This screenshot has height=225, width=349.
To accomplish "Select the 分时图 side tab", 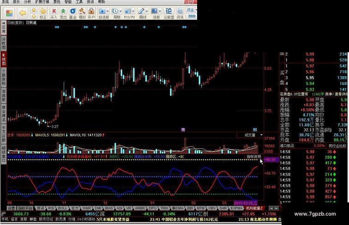I will [x=4, y=43].
